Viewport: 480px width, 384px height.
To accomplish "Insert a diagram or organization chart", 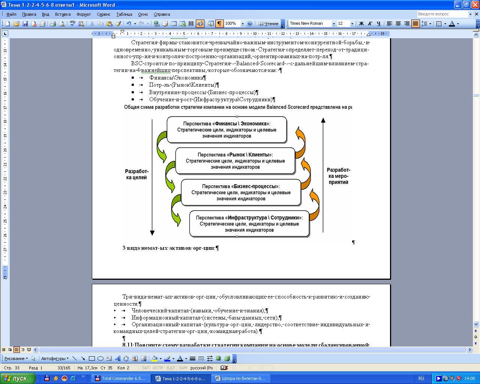I will (126, 358).
